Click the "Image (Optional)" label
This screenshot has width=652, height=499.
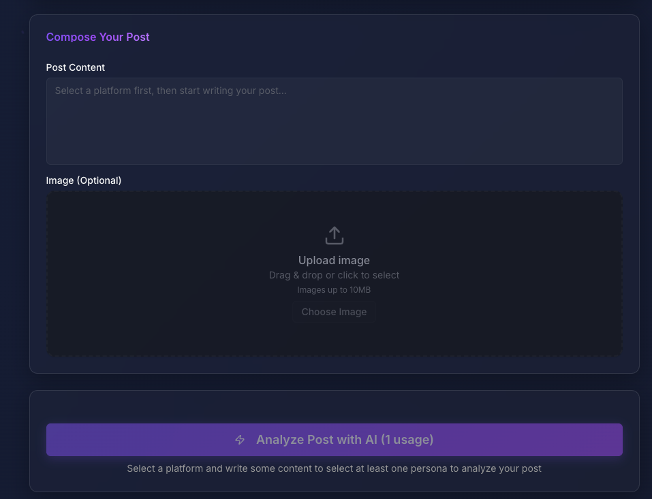tap(84, 180)
